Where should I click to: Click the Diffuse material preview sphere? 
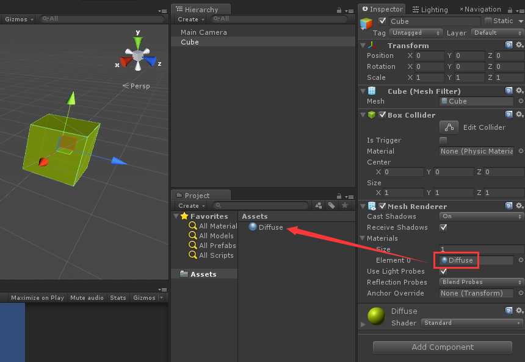coord(376,316)
